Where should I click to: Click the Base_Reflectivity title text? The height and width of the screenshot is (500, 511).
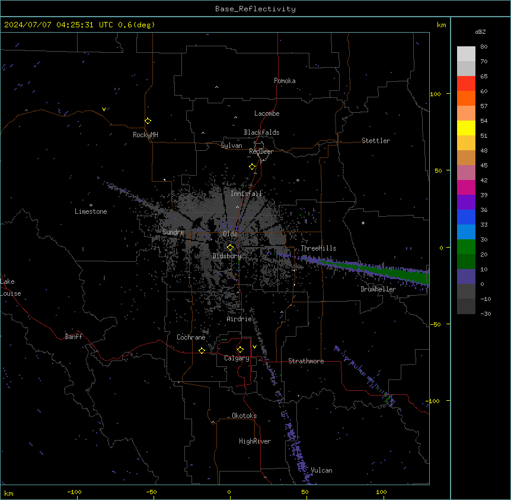pyautogui.click(x=255, y=9)
